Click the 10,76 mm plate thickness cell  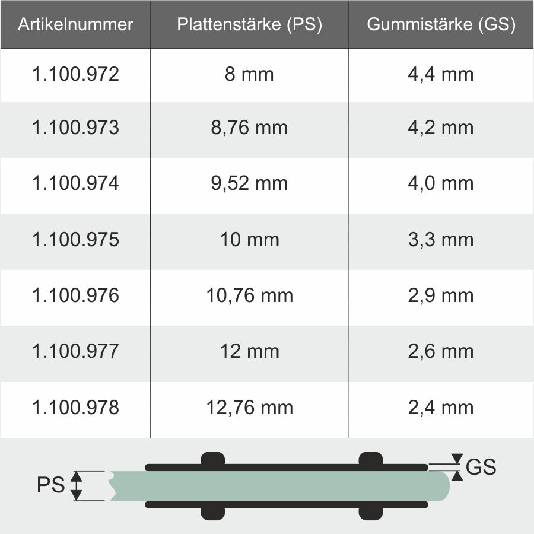click(249, 298)
